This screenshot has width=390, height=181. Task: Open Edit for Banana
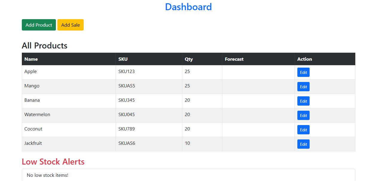pyautogui.click(x=303, y=101)
